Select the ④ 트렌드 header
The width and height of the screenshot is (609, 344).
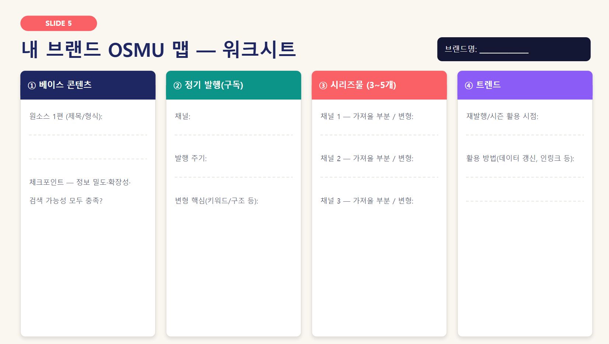point(525,85)
